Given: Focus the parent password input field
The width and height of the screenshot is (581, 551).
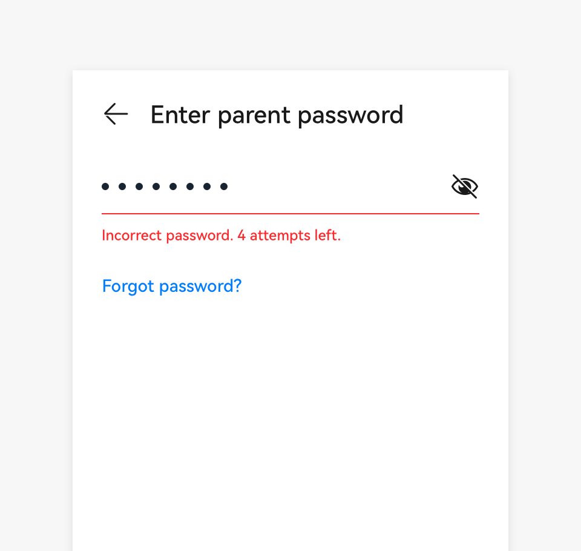Looking at the screenshot, I should [272, 186].
